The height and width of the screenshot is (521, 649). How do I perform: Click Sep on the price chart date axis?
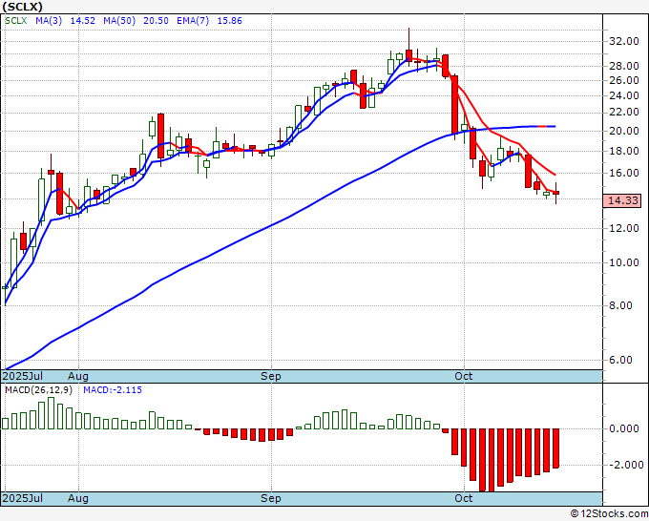coord(271,376)
